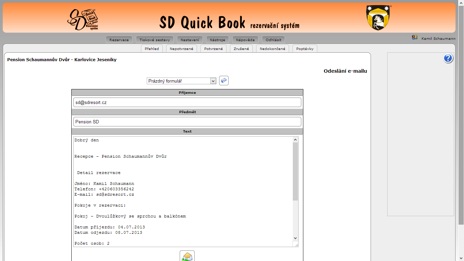Click the 'Telefon: +420603356242' line
The image size is (464, 261).
coord(104,189)
